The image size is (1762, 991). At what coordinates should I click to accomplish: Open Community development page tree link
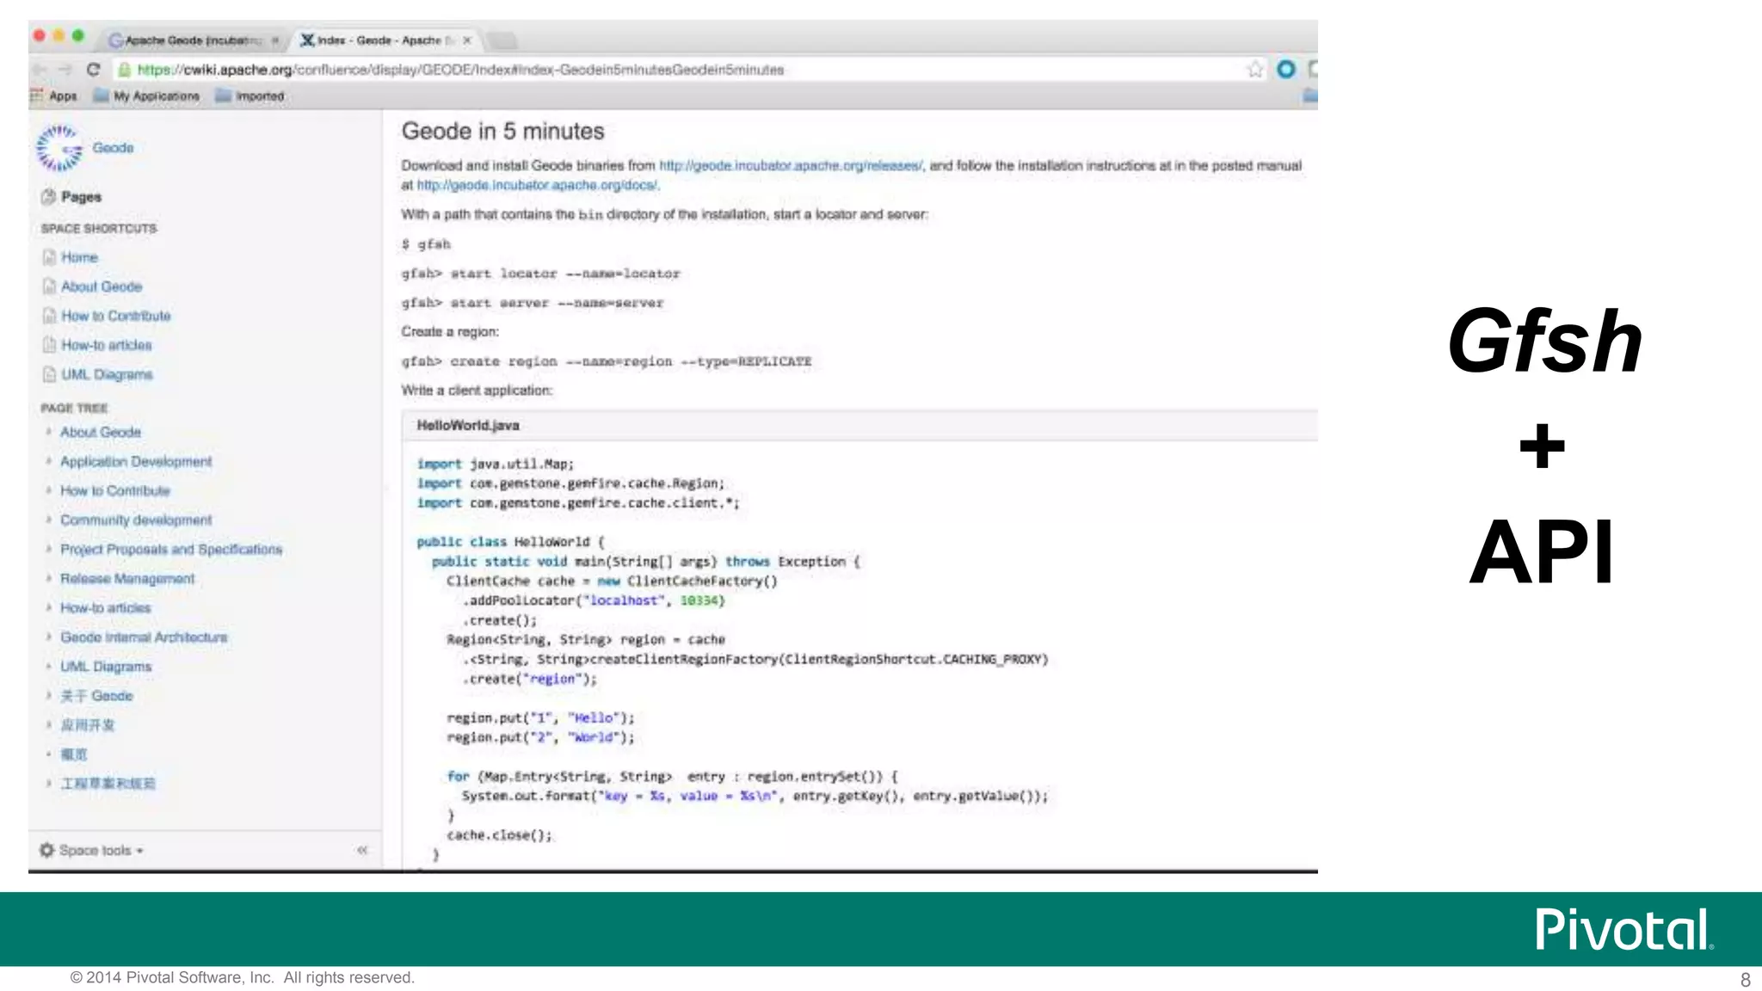tap(136, 520)
